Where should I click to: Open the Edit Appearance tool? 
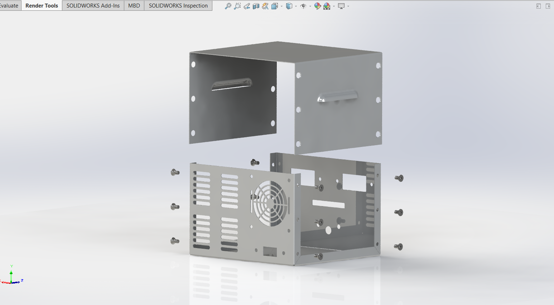(x=317, y=6)
